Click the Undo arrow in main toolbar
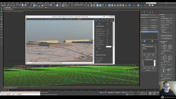 tap(2, 5)
